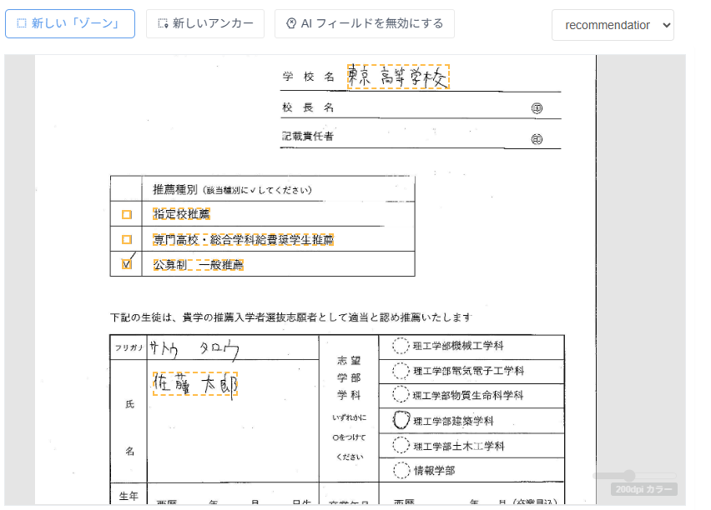Click the 新しい「ゾーン」 button

70,23
